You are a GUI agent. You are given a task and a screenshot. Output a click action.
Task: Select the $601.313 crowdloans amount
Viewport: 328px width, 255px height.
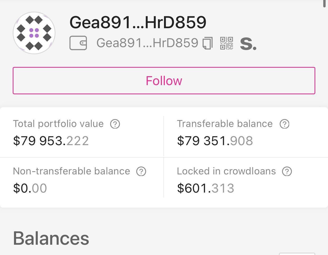coord(206,188)
